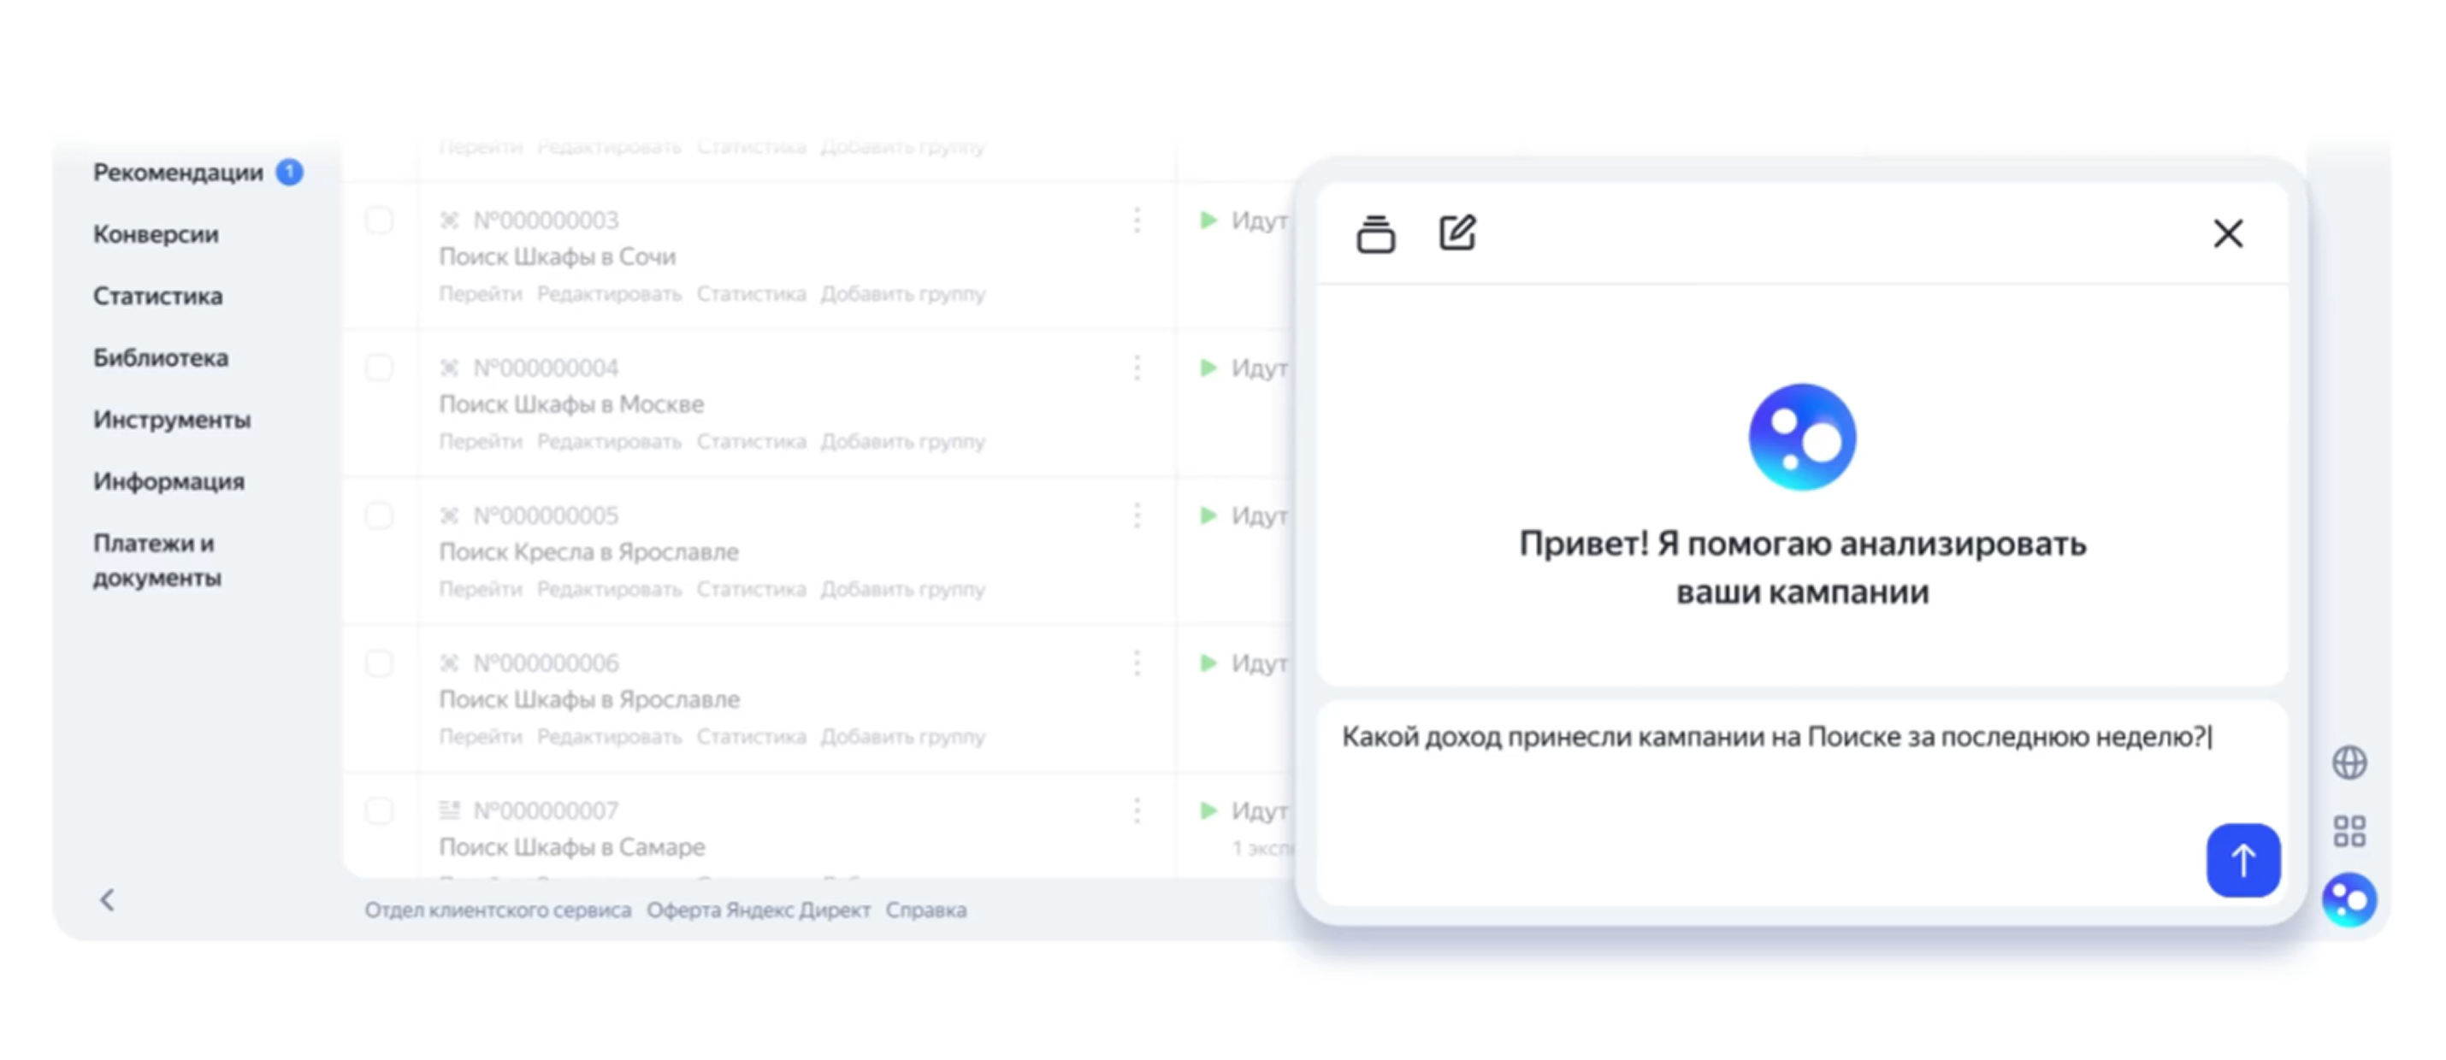2446x1060 pixels.
Task: Start a new chat with the compose icon
Action: (1456, 232)
